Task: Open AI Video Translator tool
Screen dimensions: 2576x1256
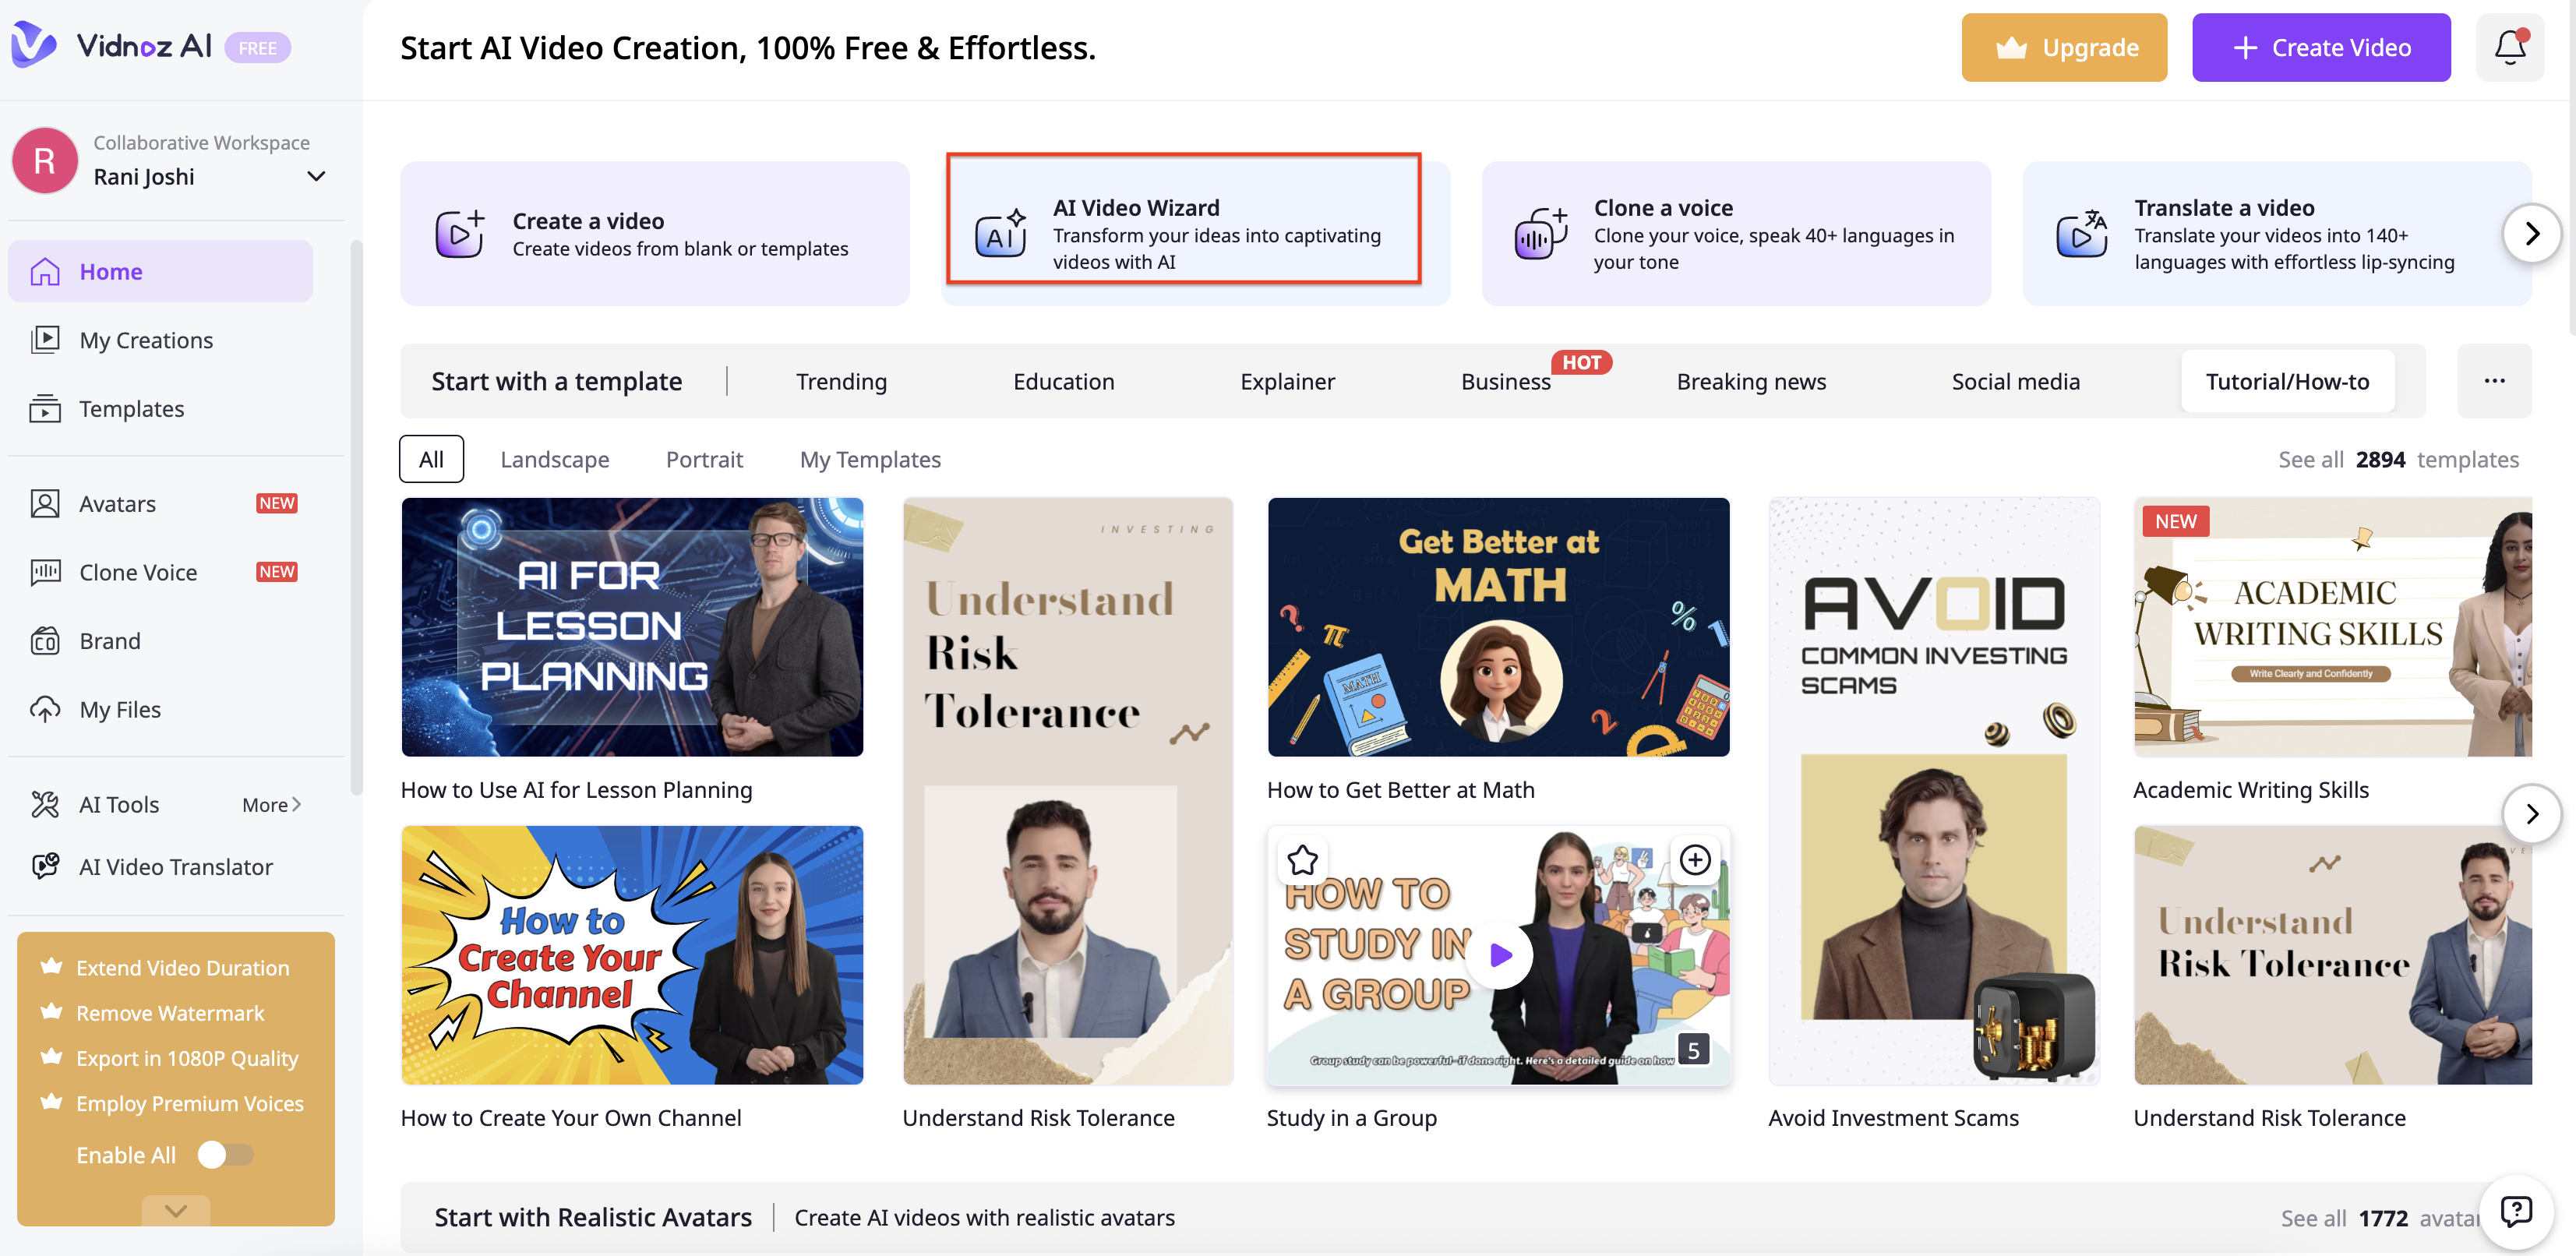Action: (x=175, y=866)
